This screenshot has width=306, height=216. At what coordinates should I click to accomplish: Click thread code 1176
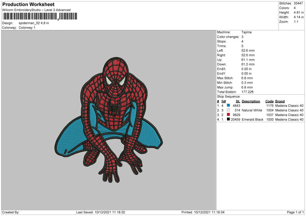270,105
